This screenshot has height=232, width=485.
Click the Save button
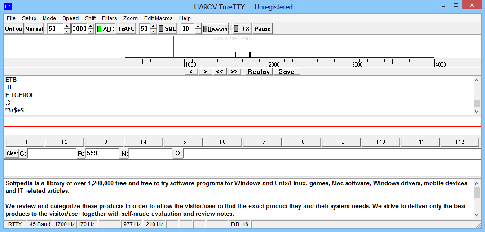click(x=287, y=72)
